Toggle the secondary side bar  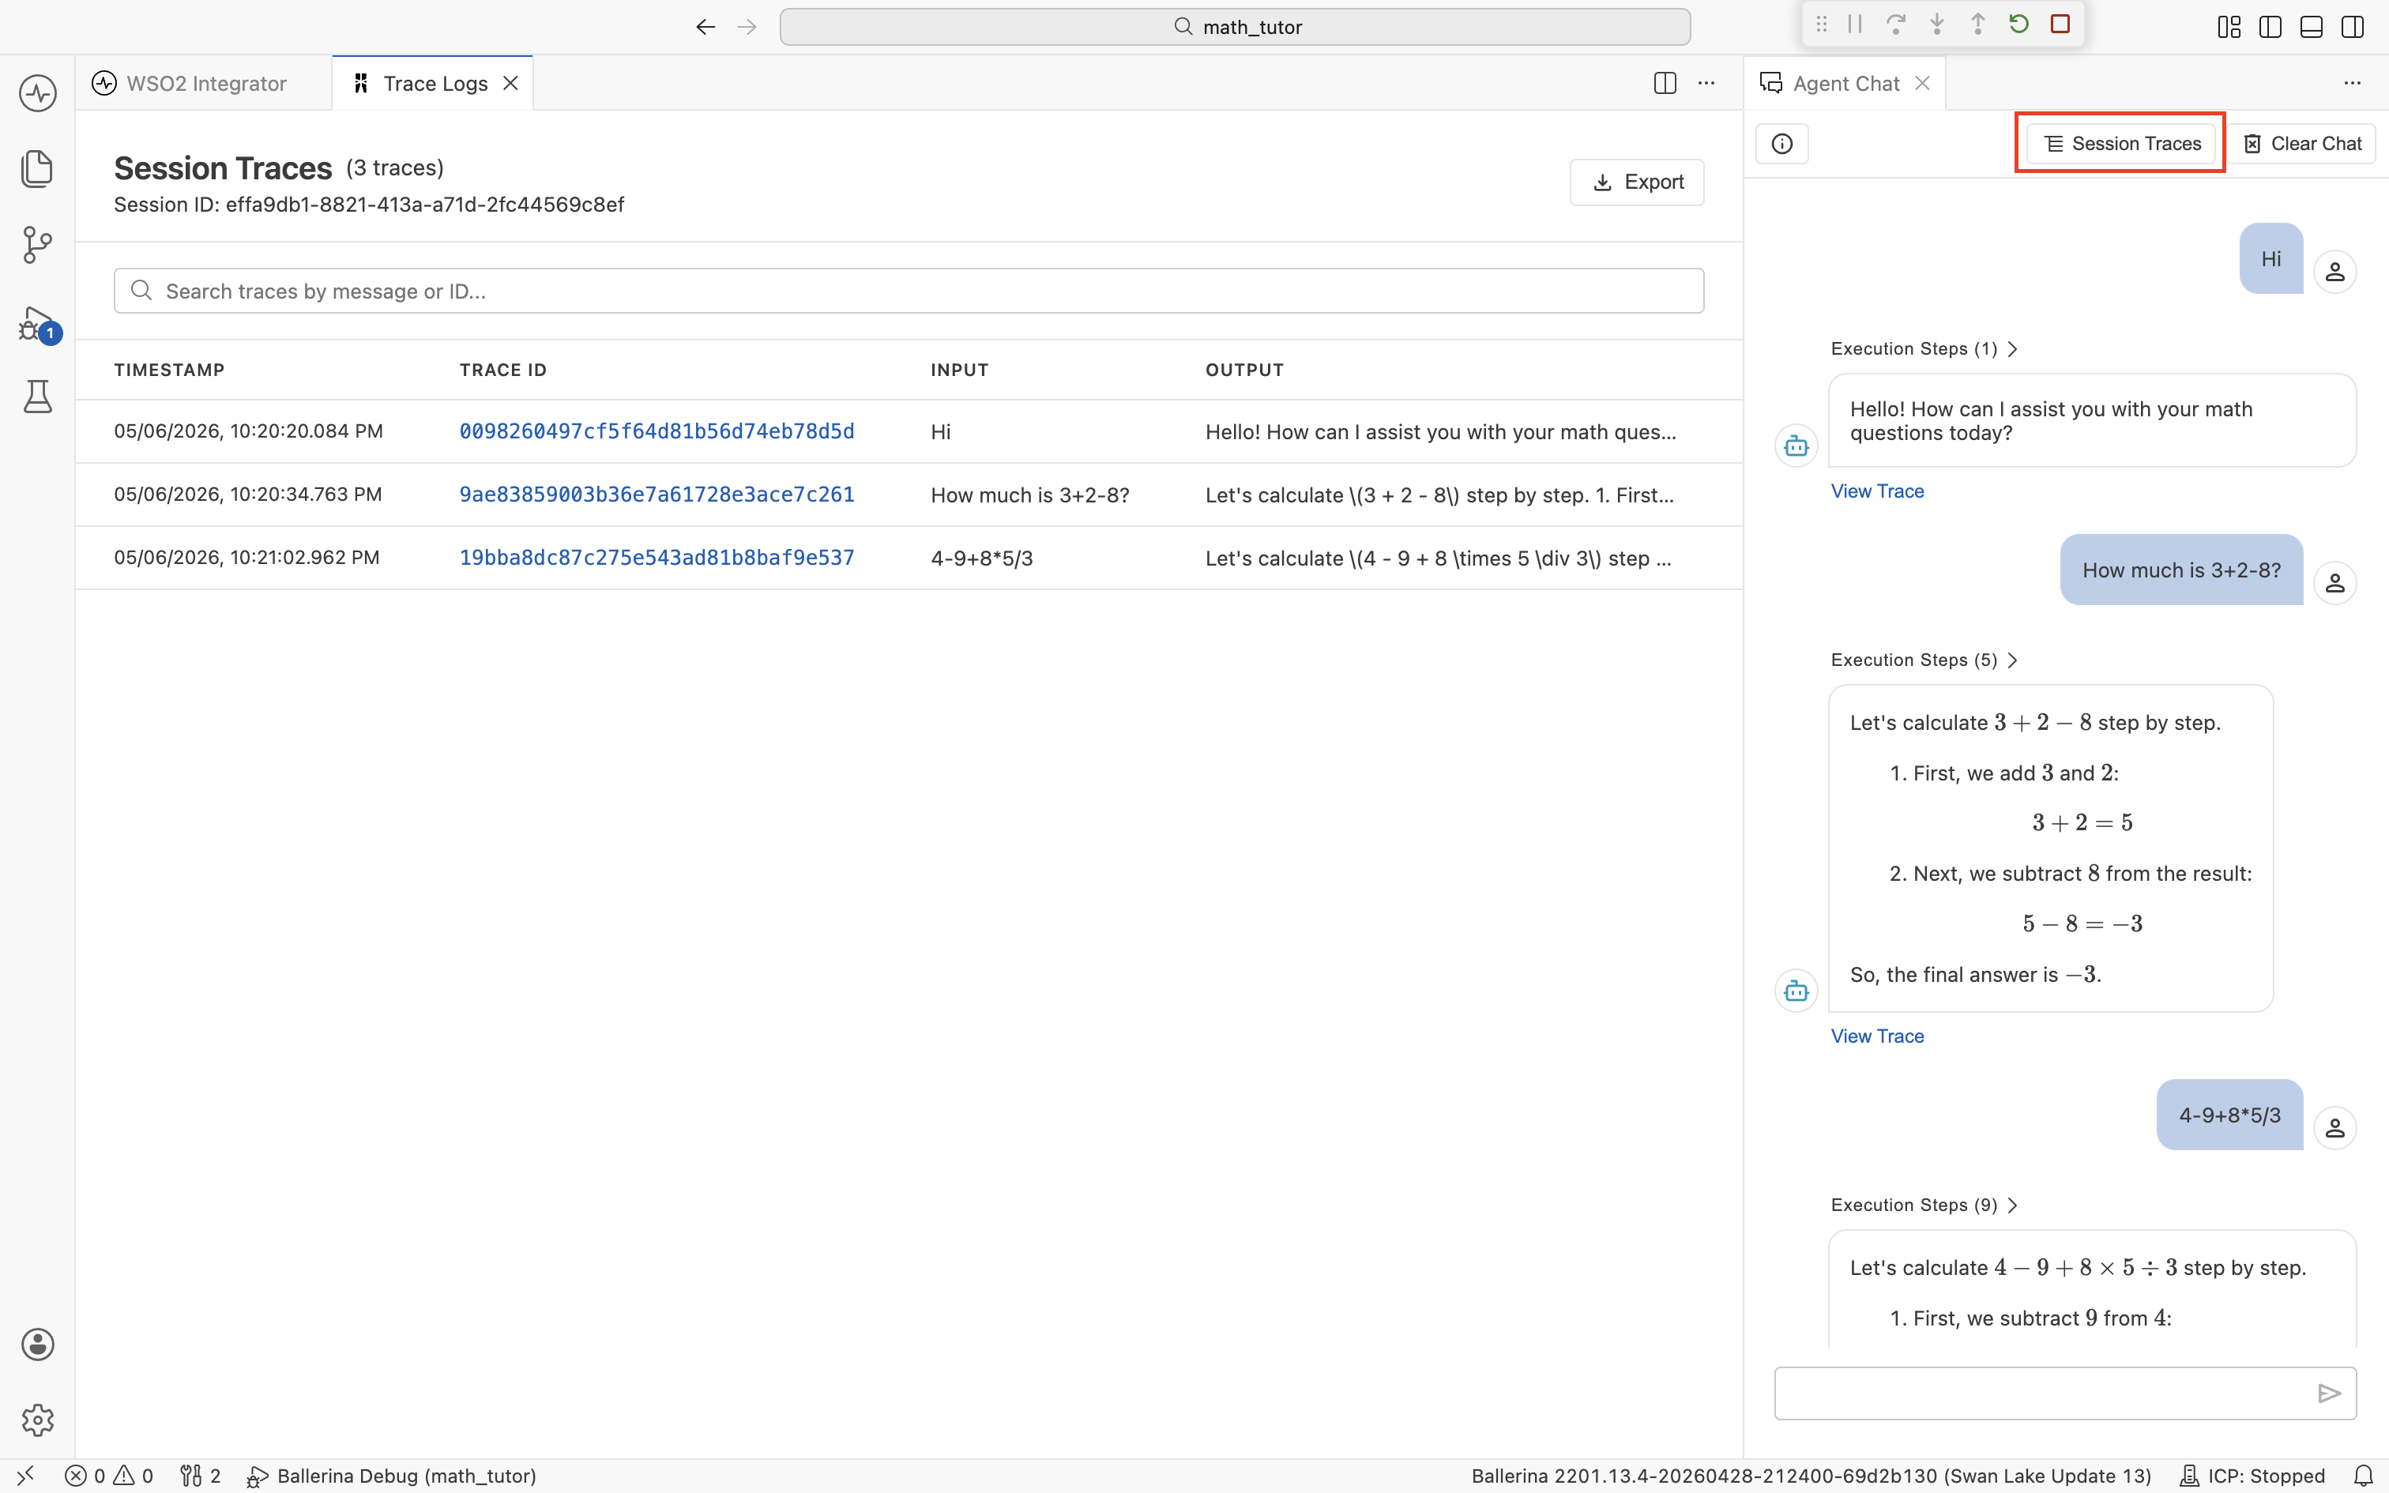[x=2353, y=27]
